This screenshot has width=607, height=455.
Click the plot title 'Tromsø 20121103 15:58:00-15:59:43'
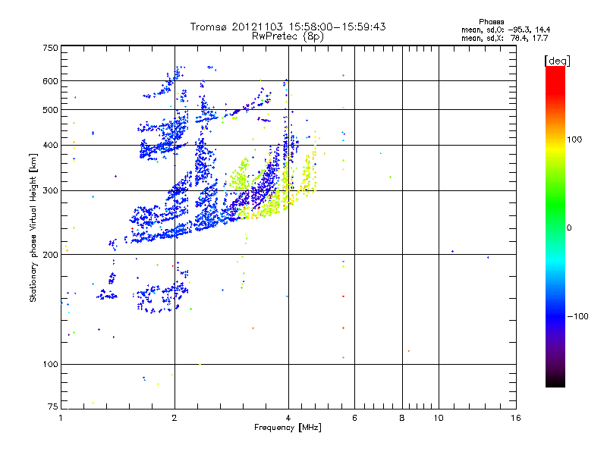click(x=288, y=27)
